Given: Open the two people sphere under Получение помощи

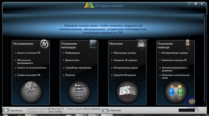Looking at the screenshot, I should (x=176, y=92).
